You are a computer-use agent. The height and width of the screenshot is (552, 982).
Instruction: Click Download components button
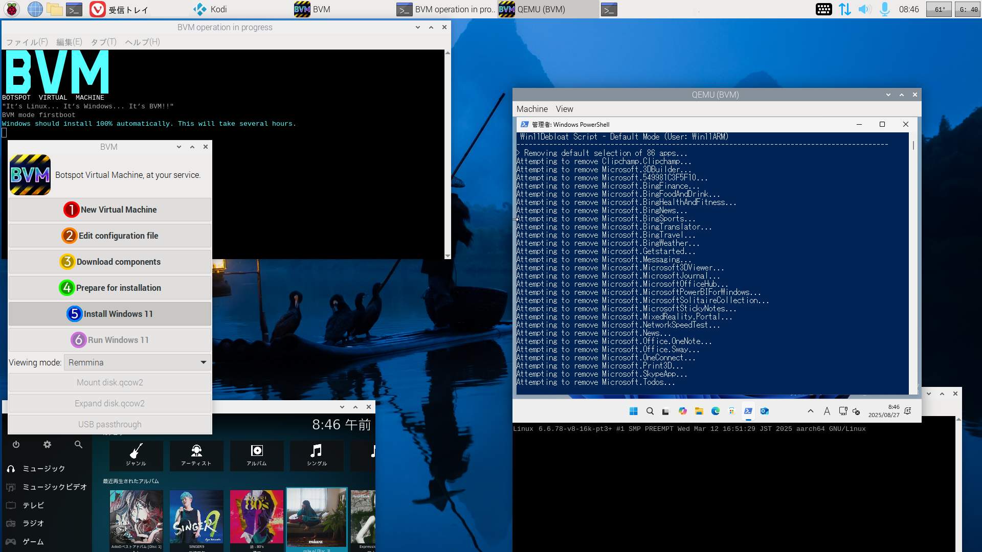(x=109, y=262)
